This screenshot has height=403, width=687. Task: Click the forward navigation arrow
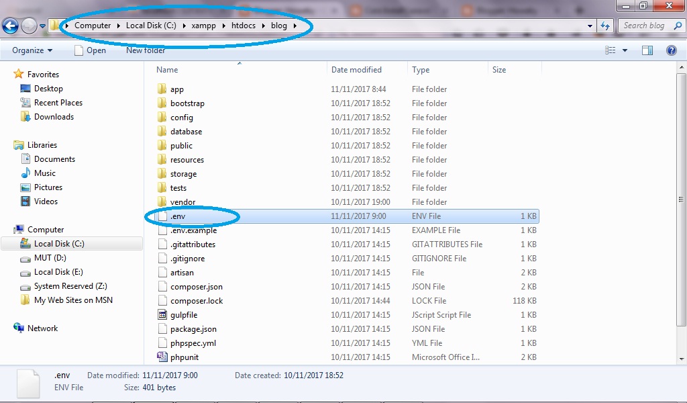tap(28, 25)
